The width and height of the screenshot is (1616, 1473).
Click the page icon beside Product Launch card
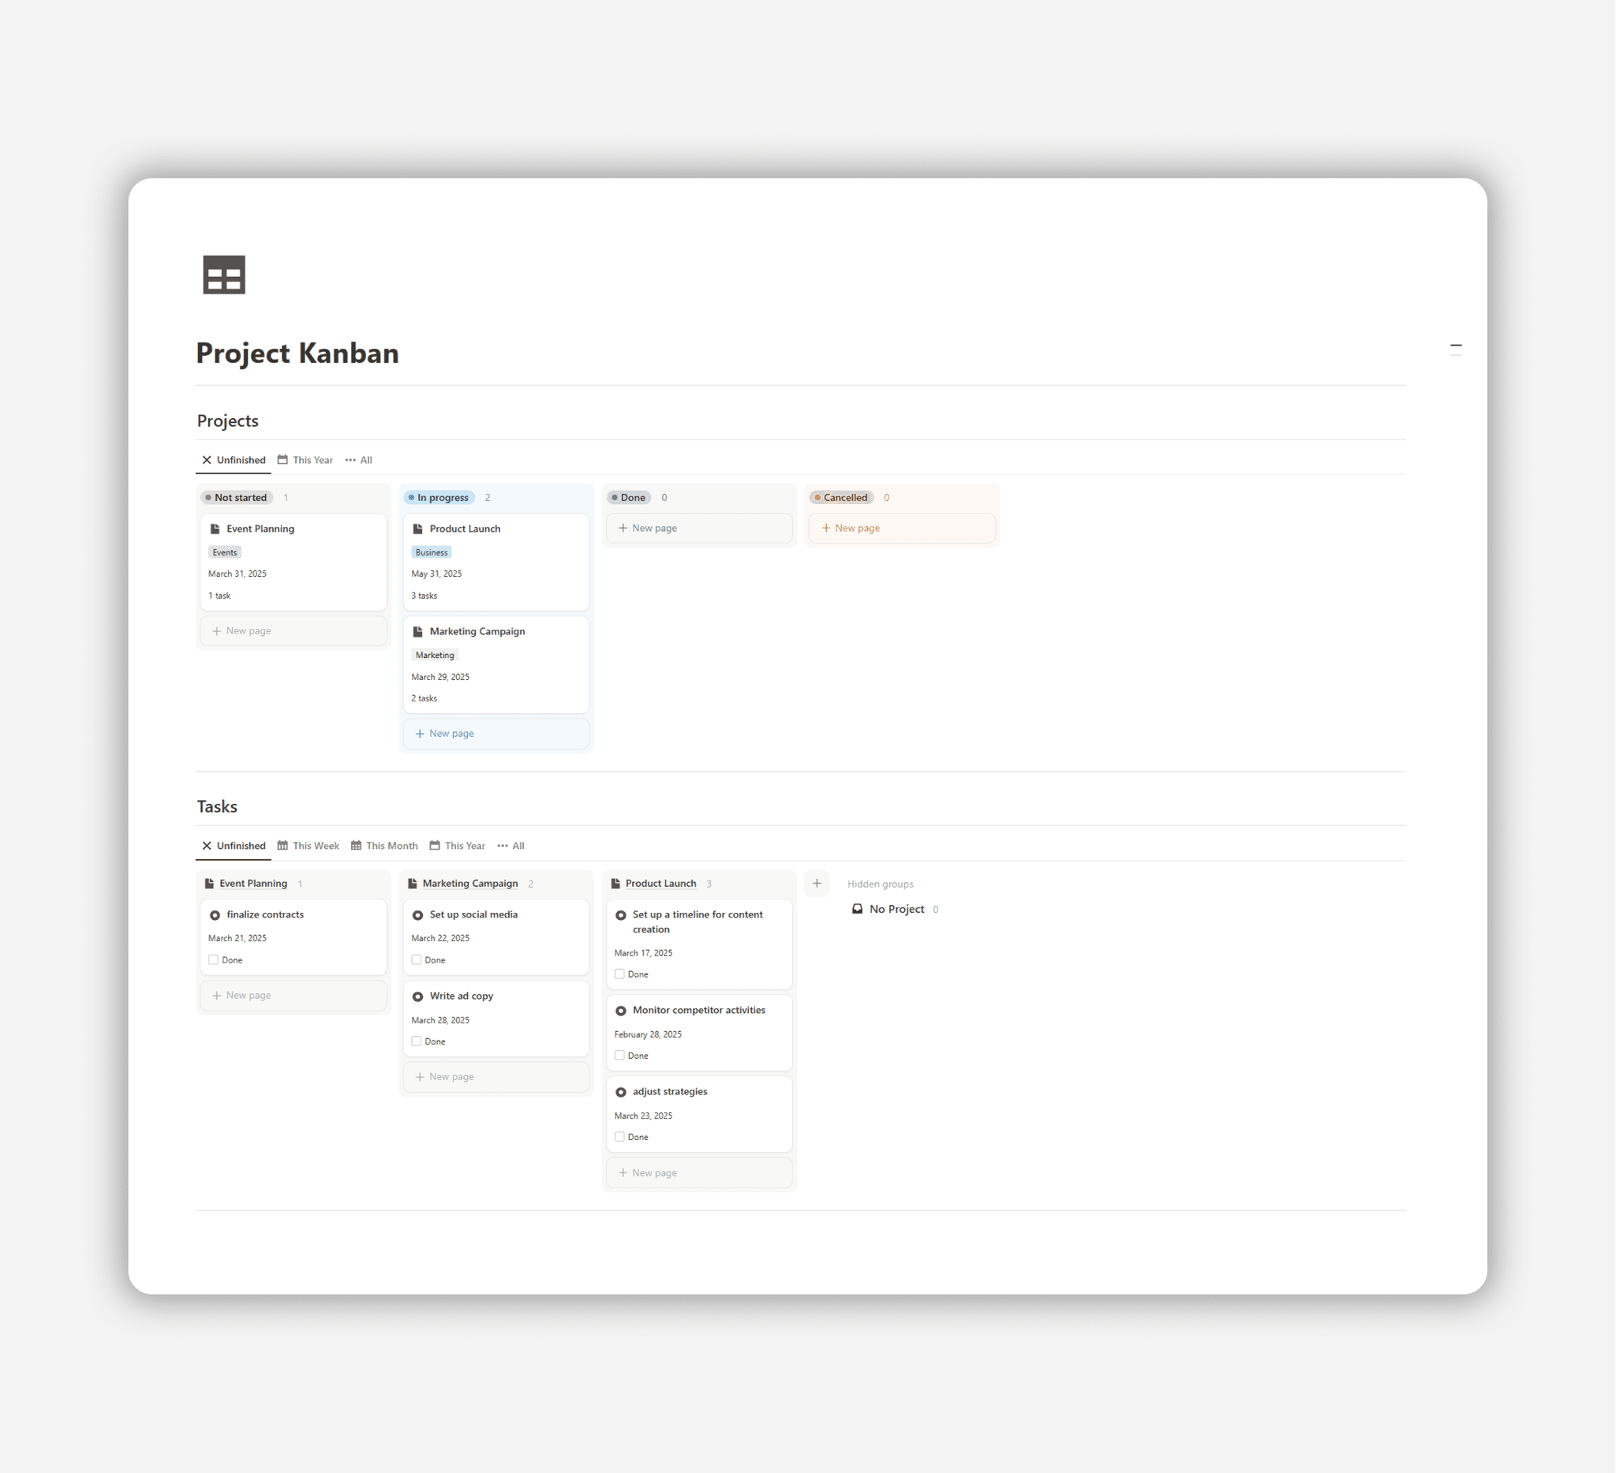click(x=417, y=529)
